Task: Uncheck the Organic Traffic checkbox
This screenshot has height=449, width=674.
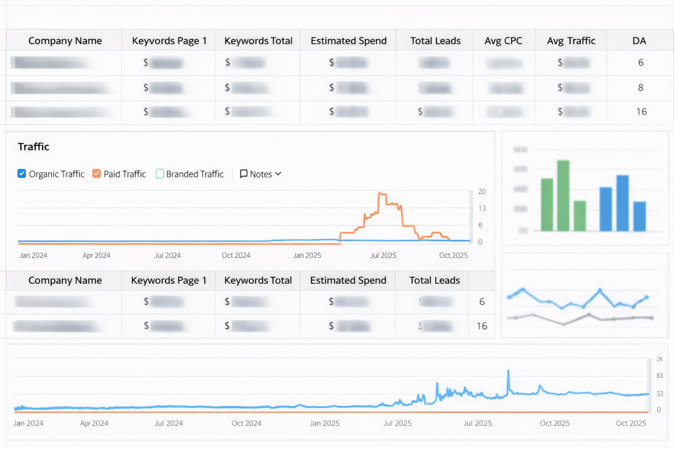Action: [22, 174]
